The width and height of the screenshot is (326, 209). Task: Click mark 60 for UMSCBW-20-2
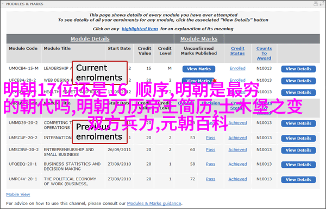pyautogui.click(x=193, y=149)
